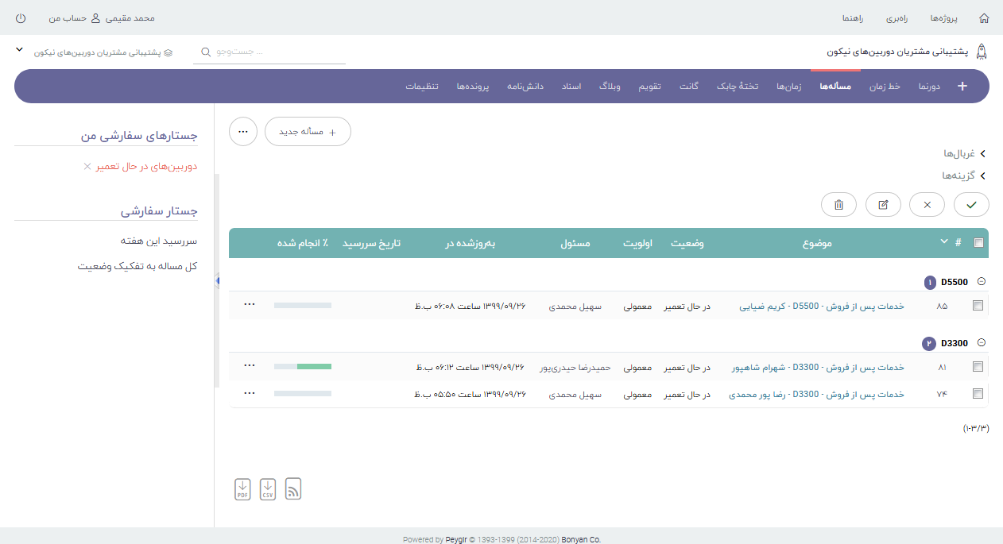Click the plus icon in purple menu bar
This screenshot has height=544, width=1003.
962,87
